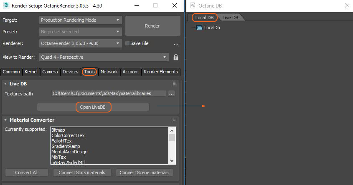Open the View to Render dropdown

click(104, 57)
